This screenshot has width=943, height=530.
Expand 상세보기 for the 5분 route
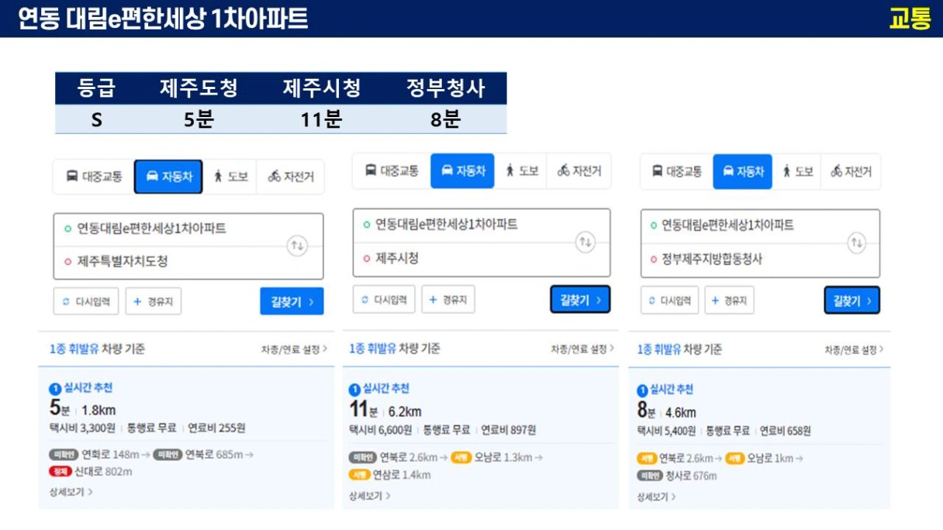(71, 492)
